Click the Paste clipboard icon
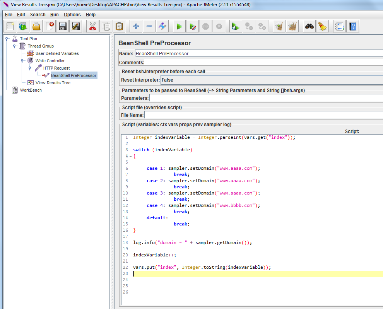 [119, 27]
